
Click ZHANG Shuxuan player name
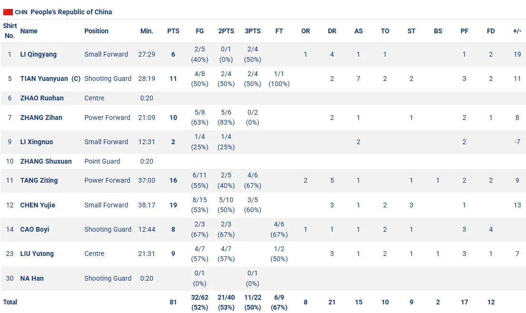(46, 161)
